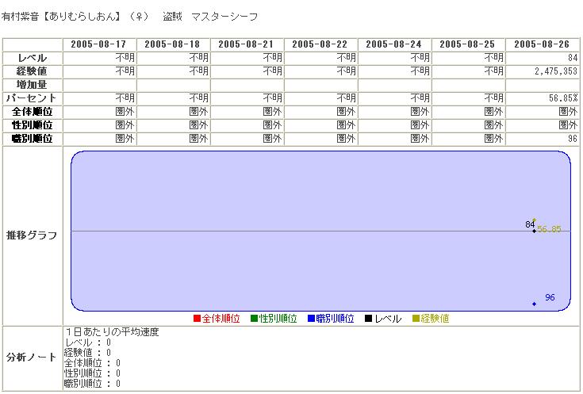
Task: Click the red 全体順位 legend swatch
Action: [x=197, y=319]
